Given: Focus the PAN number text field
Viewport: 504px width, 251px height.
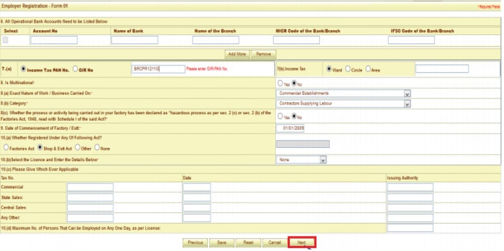Looking at the screenshot, I should (x=158, y=69).
